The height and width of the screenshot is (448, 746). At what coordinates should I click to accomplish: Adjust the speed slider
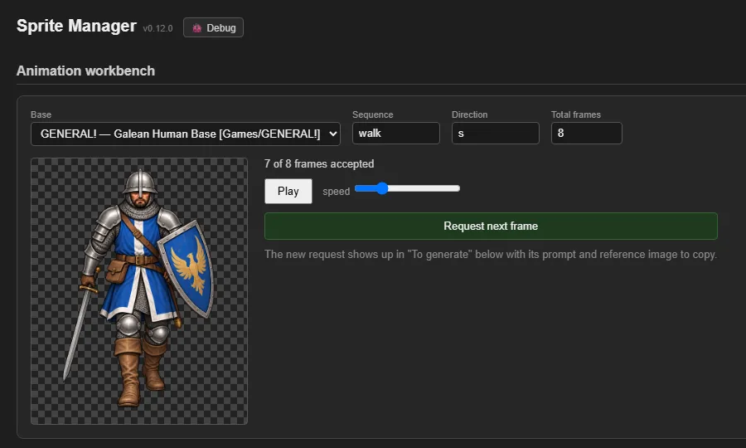pos(407,188)
